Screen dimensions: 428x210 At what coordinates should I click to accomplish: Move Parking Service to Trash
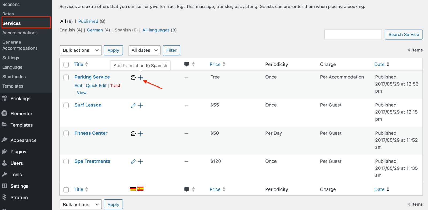click(116, 86)
